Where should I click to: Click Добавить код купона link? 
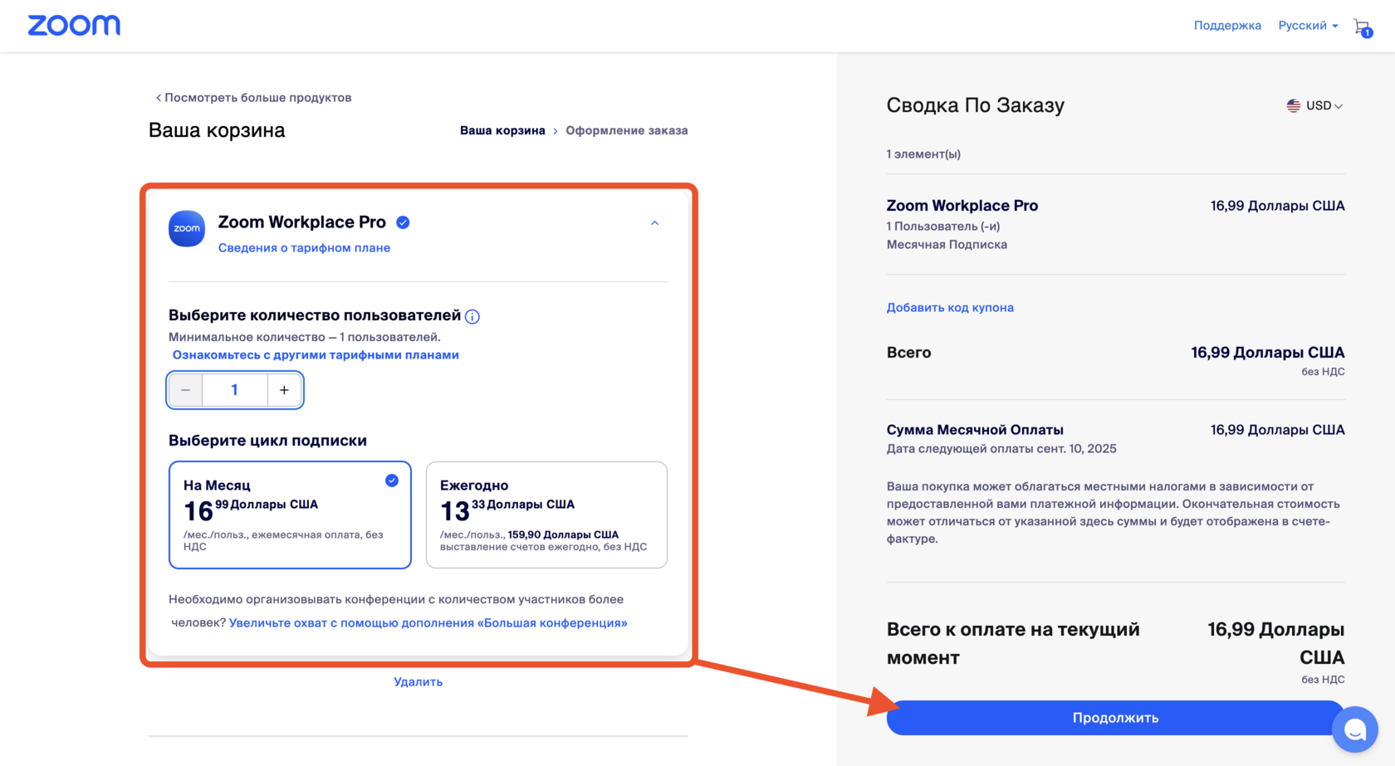pos(950,307)
